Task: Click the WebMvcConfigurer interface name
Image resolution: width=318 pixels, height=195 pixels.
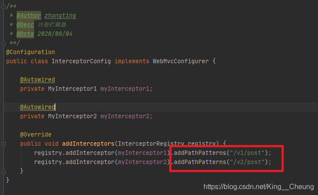Action: (180, 61)
